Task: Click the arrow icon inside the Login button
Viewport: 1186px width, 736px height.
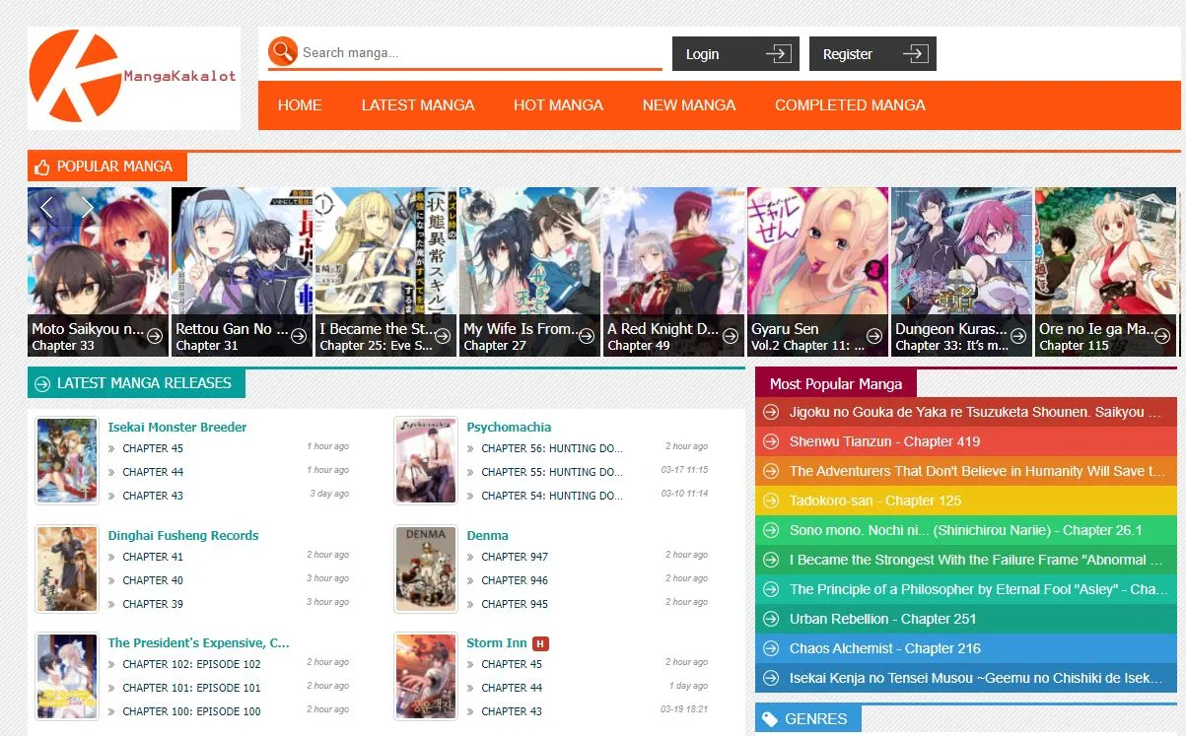Action: pos(779,53)
